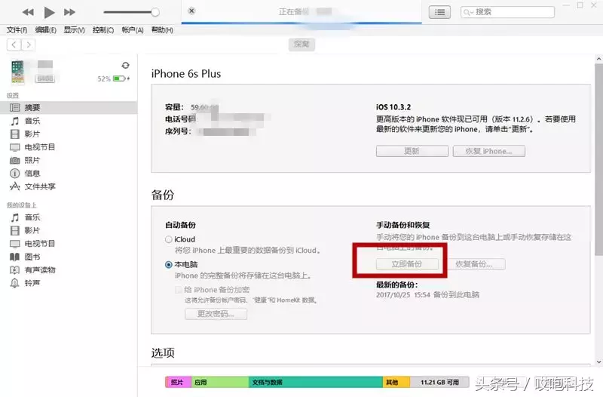This screenshot has height=397, width=603.
Task: Click the iOS 10.3.2 version text
Action: click(x=393, y=107)
